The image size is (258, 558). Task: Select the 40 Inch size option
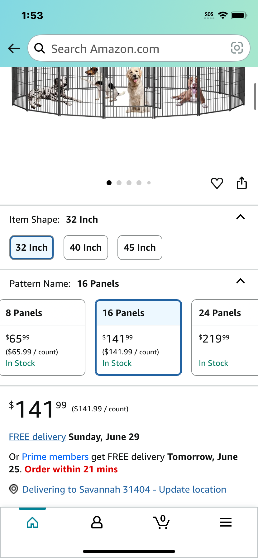tap(86, 248)
